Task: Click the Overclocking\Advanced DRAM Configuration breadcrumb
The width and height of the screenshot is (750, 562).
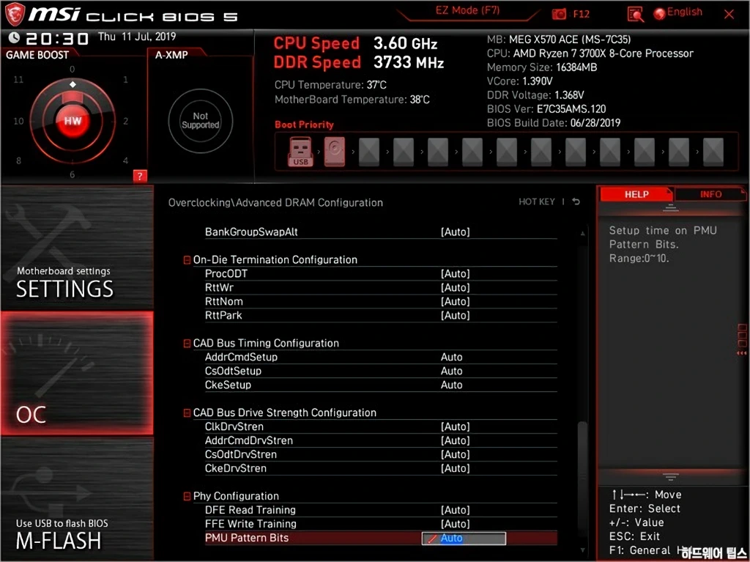Action: (x=275, y=202)
